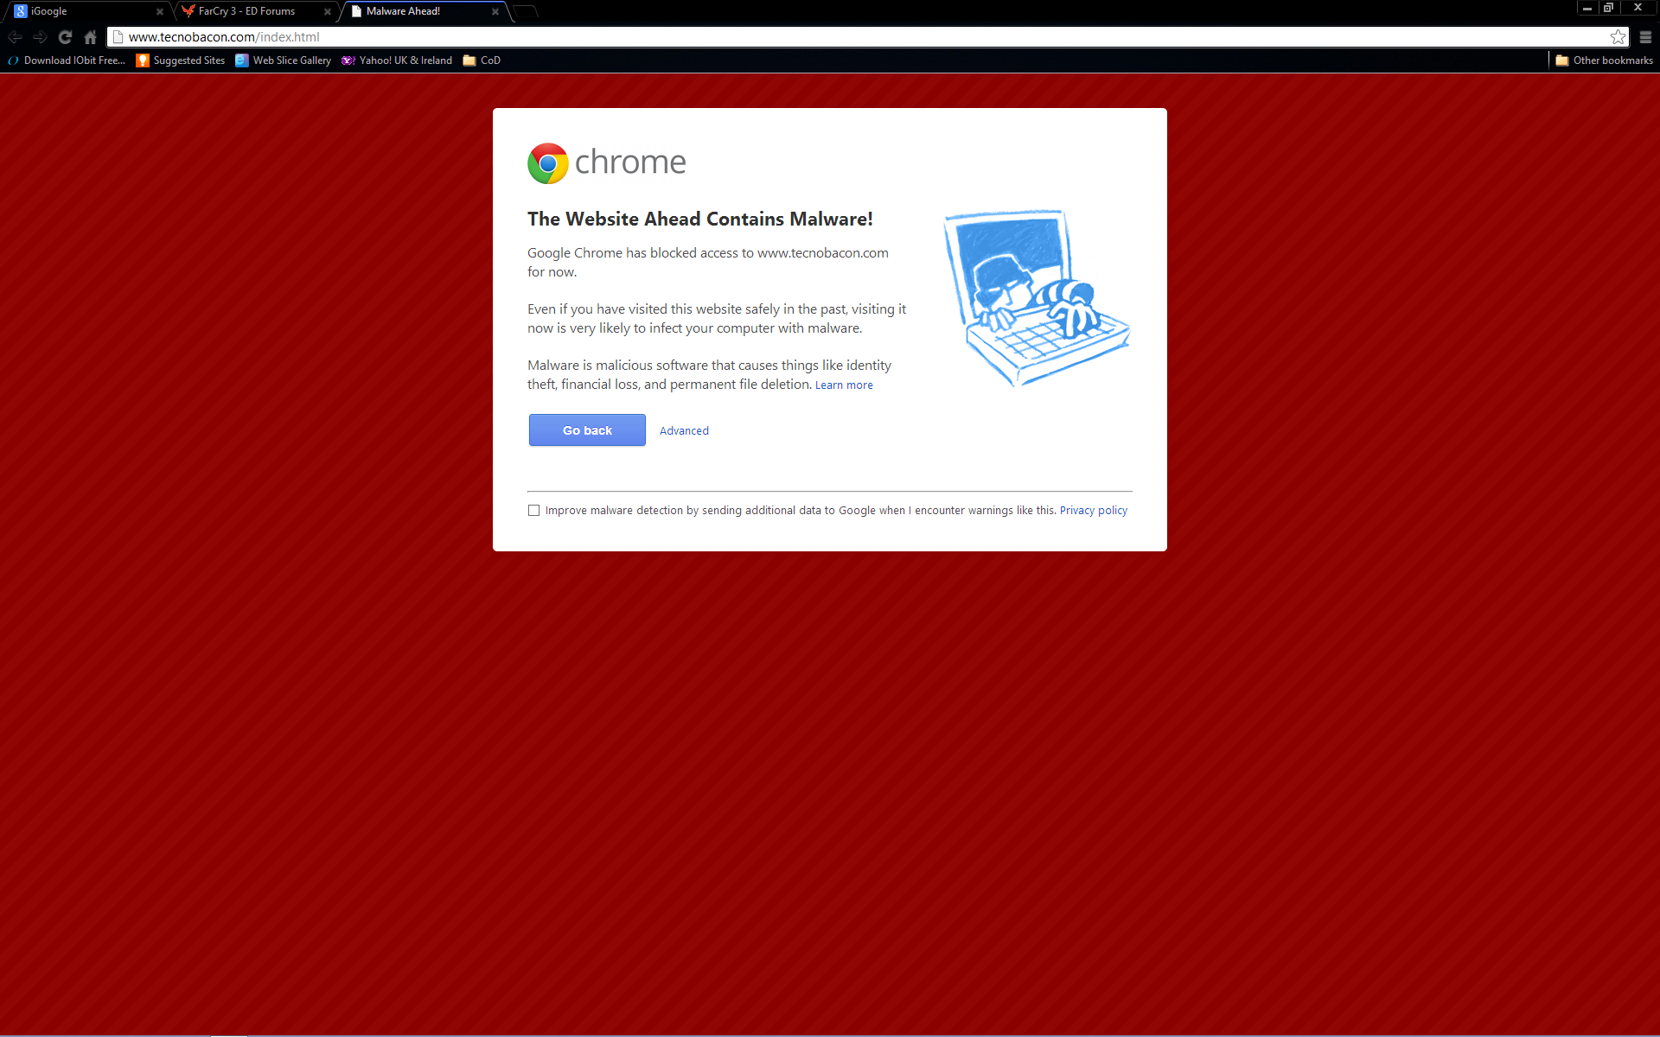The height and width of the screenshot is (1037, 1660).
Task: Click the Go back button
Action: (587, 430)
